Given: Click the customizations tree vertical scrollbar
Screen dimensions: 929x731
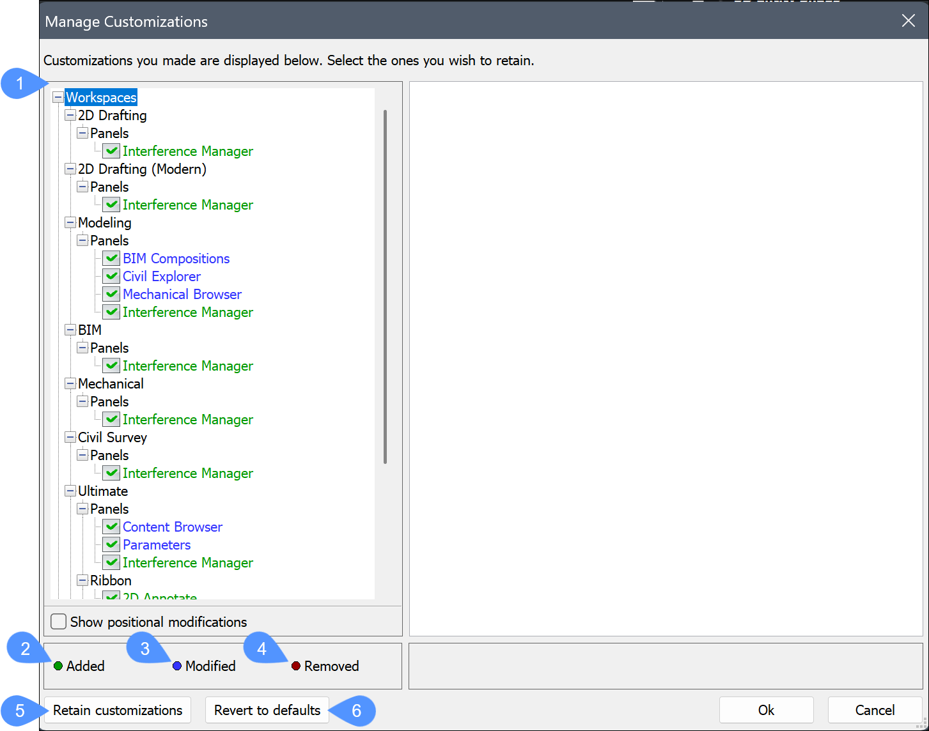Looking at the screenshot, I should coord(385,286).
